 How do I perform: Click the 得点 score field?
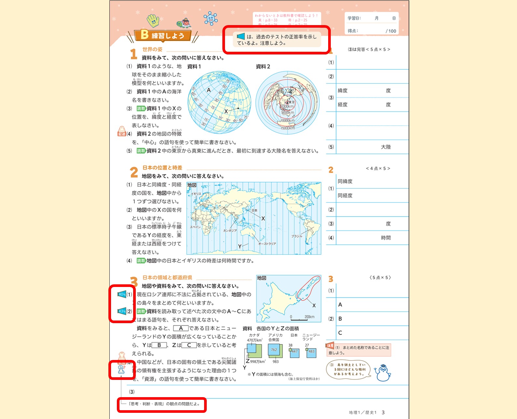[372, 31]
